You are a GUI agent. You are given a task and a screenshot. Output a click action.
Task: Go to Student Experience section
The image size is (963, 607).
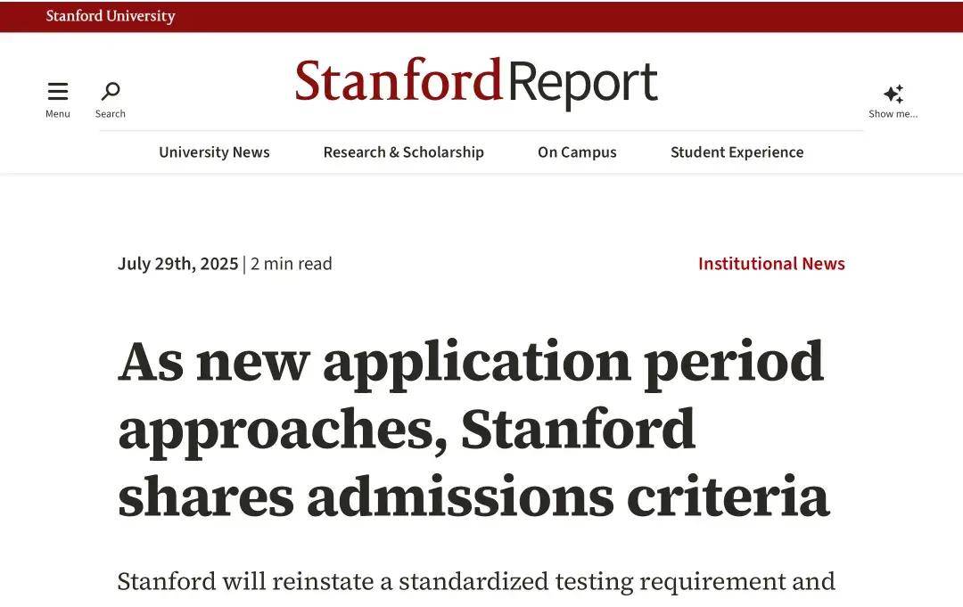click(737, 152)
